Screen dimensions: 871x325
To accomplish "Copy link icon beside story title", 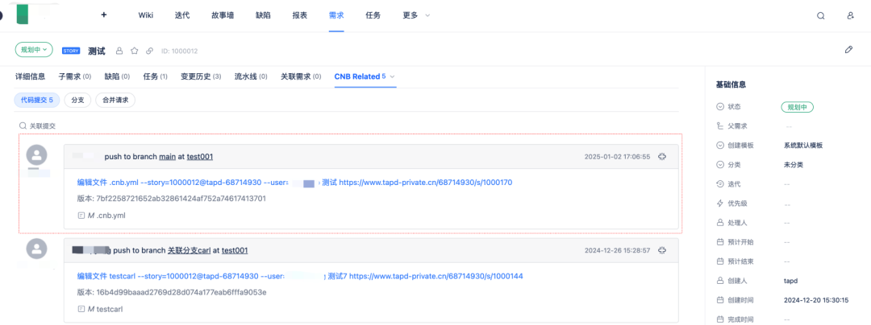I will [x=149, y=51].
